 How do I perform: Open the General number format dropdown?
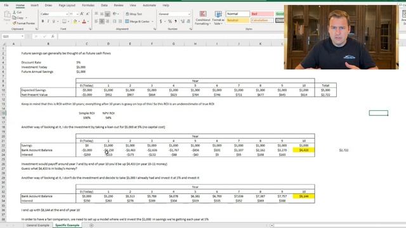click(x=189, y=14)
